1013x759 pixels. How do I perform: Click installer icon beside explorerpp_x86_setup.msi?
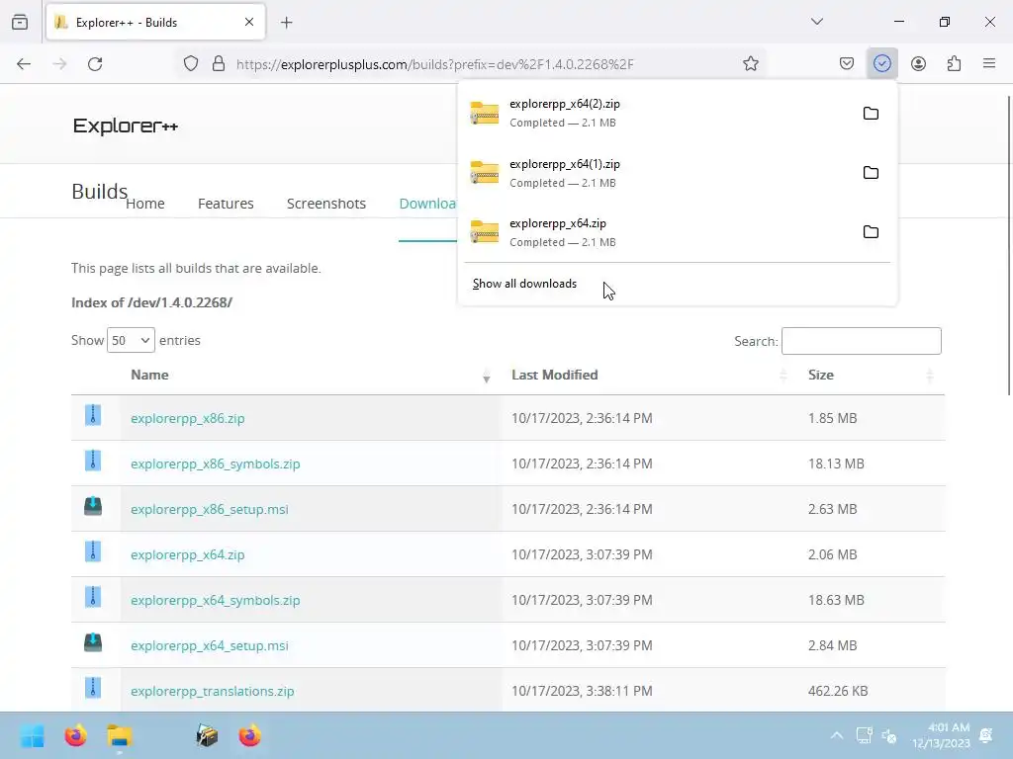[93, 505]
